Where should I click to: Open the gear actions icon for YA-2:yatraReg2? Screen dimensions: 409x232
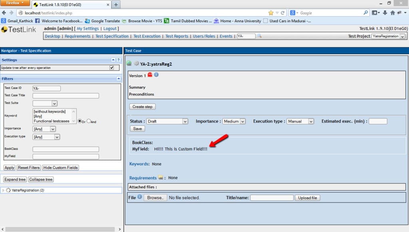[136, 63]
